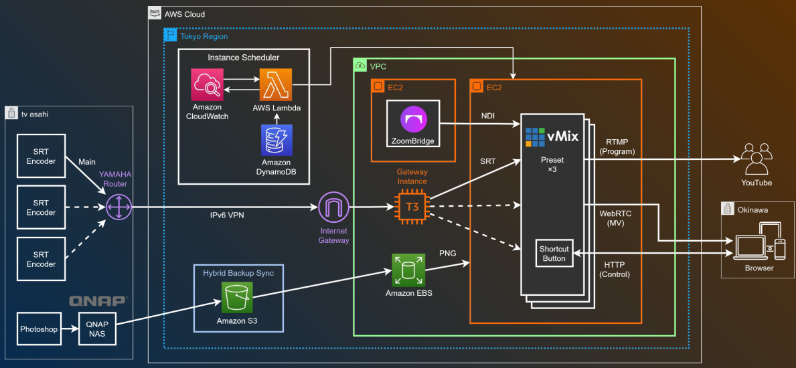This screenshot has height=368, width=796.
Task: Select the Tokyo Region flag icon
Action: [170, 35]
